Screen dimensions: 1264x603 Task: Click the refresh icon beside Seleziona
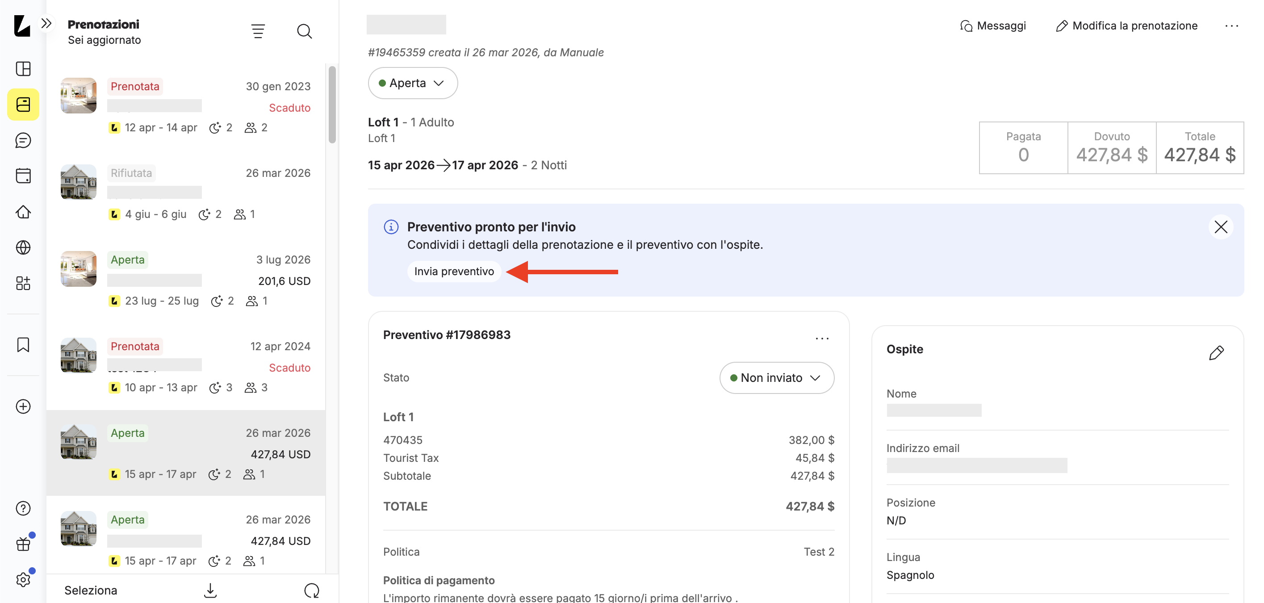(312, 590)
